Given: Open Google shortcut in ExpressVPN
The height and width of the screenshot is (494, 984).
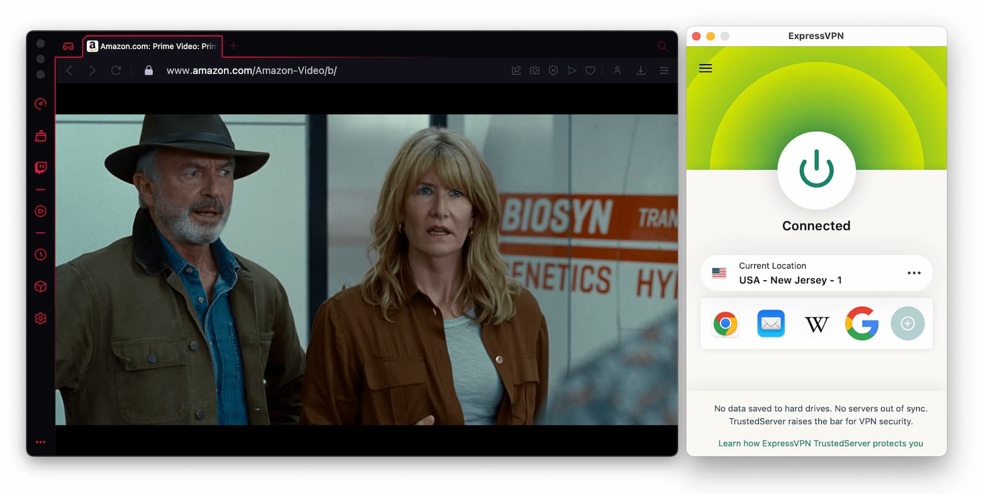Looking at the screenshot, I should tap(862, 324).
